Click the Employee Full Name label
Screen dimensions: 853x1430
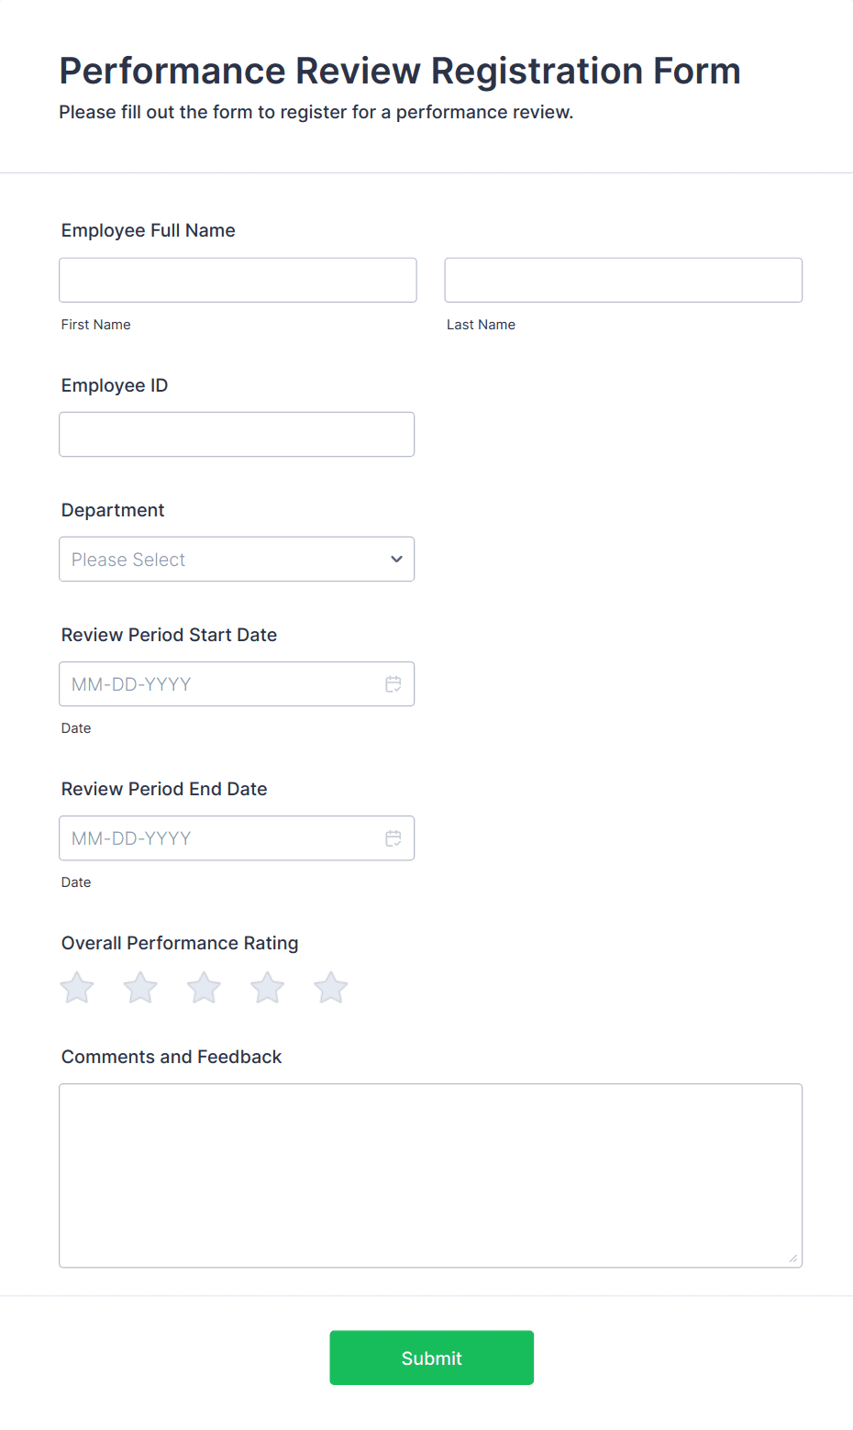click(148, 230)
